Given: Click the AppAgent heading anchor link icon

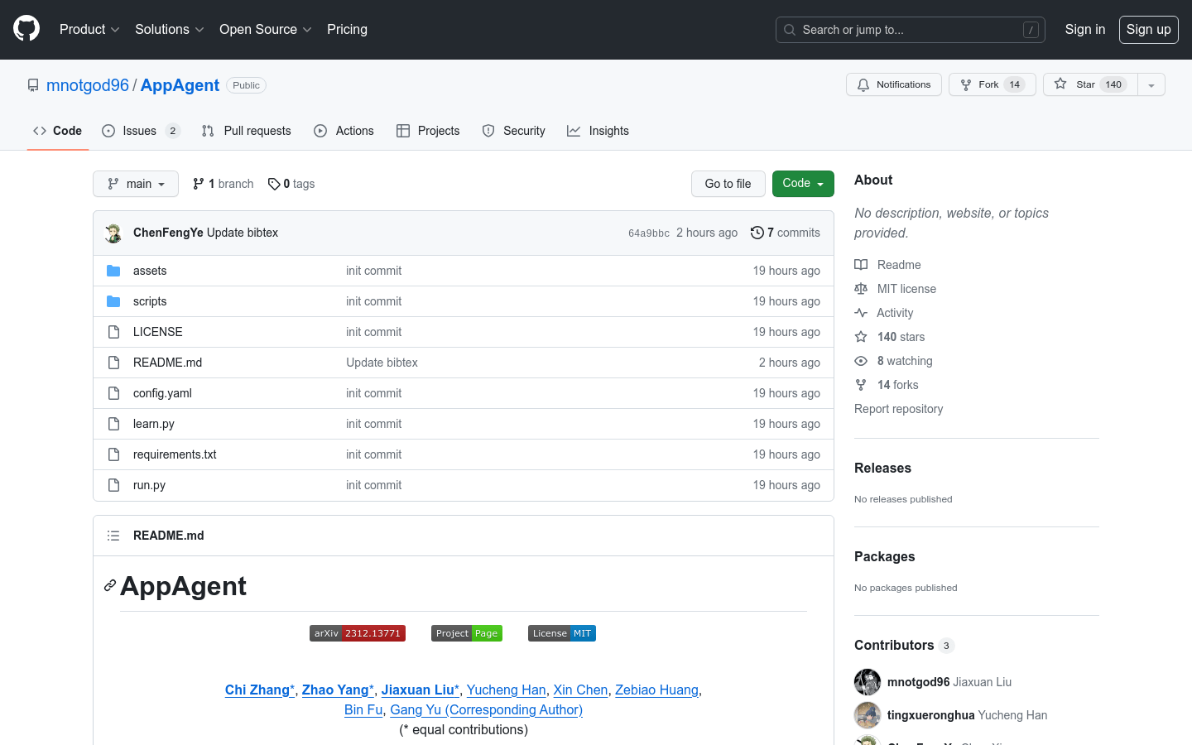Looking at the screenshot, I should (x=109, y=586).
